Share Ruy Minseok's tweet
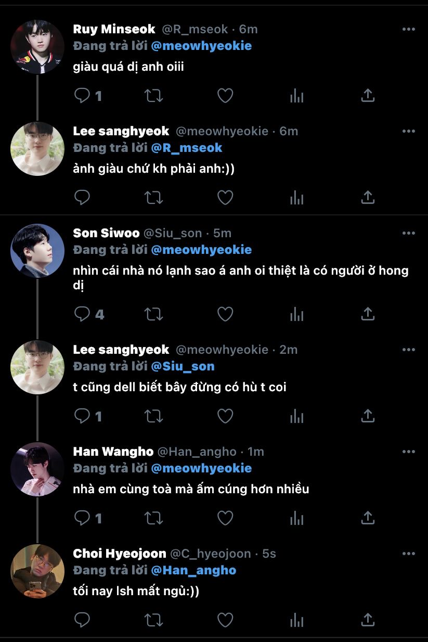Image resolution: width=428 pixels, height=642 pixels. tap(368, 96)
